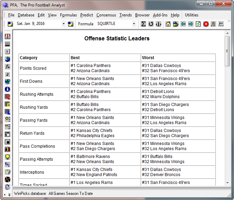The height and width of the screenshot is (200, 234).
Task: Click the Sigma summation toolbar icon
Action: [143, 24]
